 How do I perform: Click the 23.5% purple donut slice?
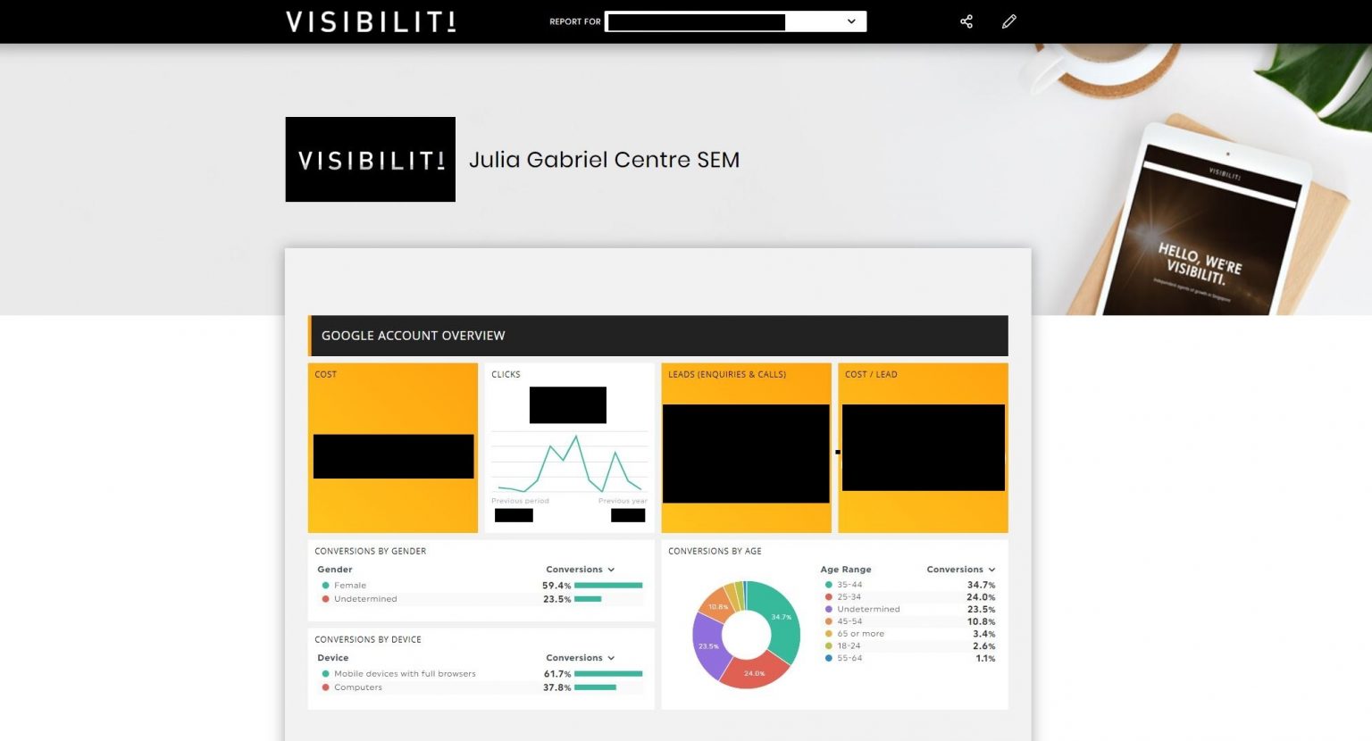(707, 646)
